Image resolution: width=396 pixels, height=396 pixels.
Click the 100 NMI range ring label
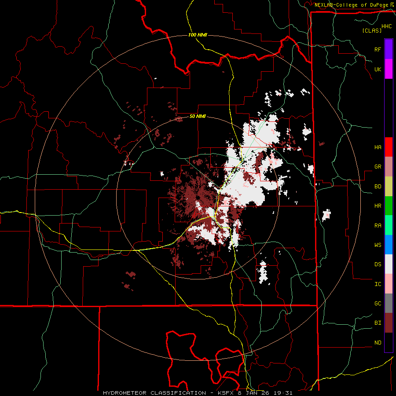coord(198,35)
